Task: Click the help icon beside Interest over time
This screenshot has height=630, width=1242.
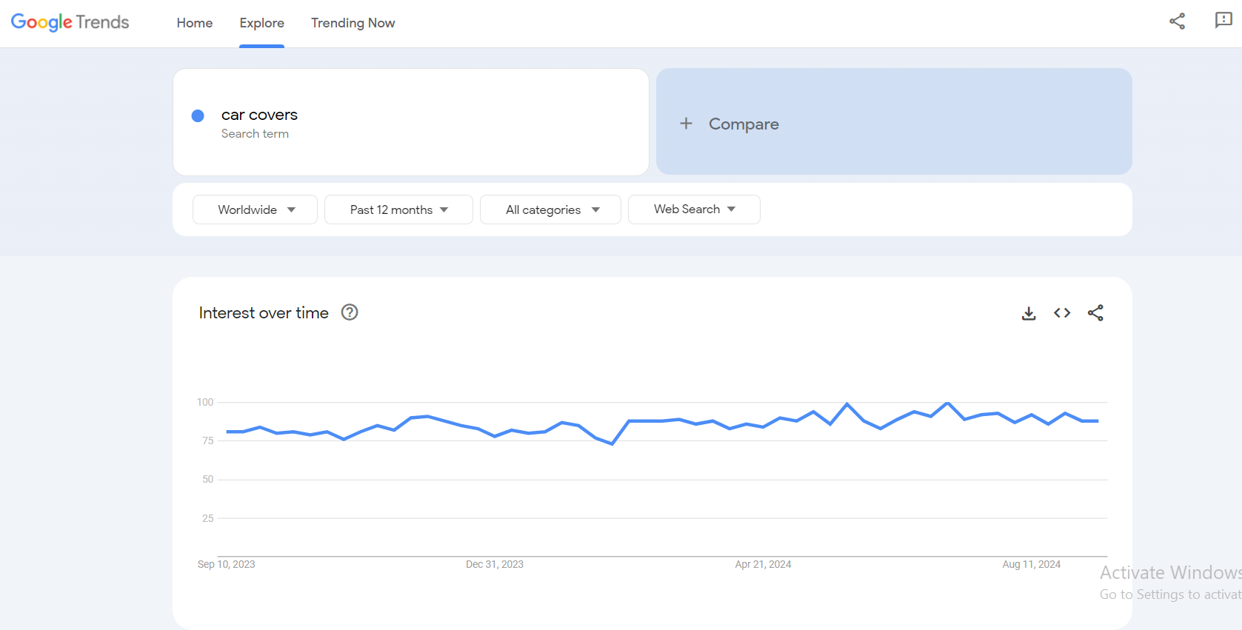Action: pyautogui.click(x=350, y=312)
